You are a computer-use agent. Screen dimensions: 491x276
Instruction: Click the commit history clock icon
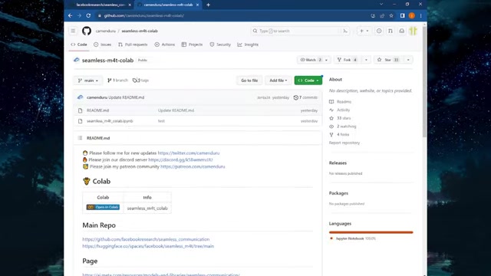coord(296,97)
